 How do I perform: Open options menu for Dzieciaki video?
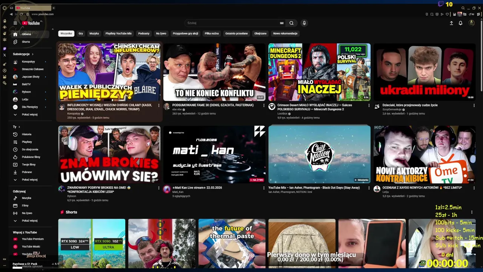(x=474, y=105)
